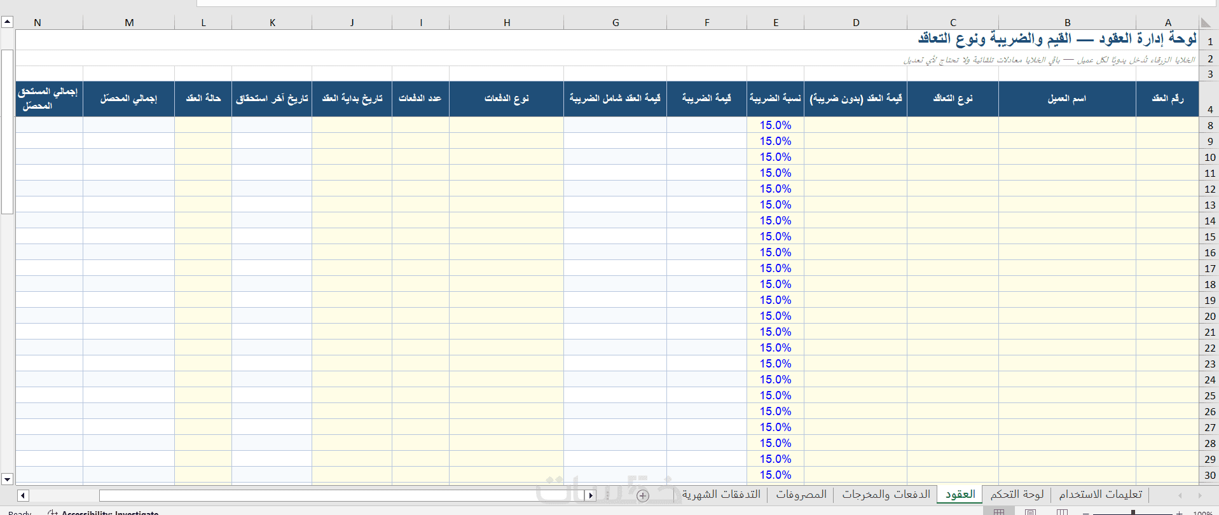The image size is (1219, 515).
Task: Select column L header
Action: pyautogui.click(x=203, y=23)
